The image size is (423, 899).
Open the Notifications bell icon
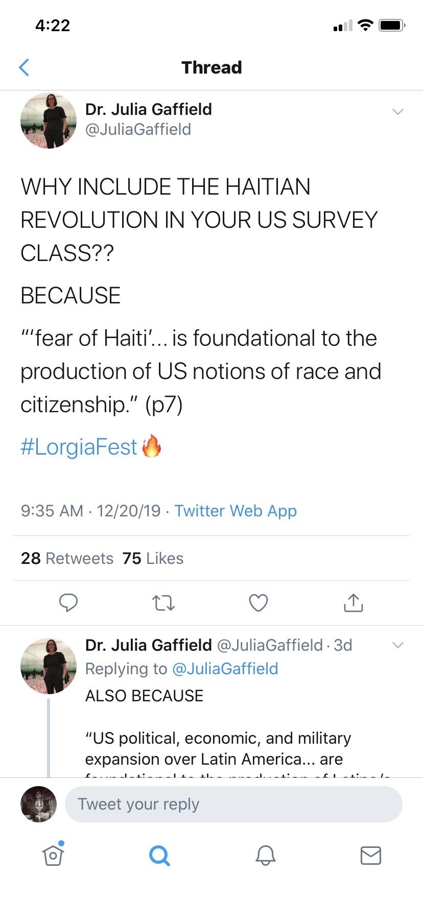coord(266,855)
